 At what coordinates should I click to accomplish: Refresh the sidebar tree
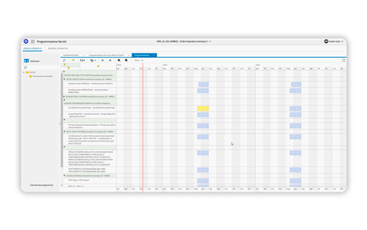[x=25, y=67]
